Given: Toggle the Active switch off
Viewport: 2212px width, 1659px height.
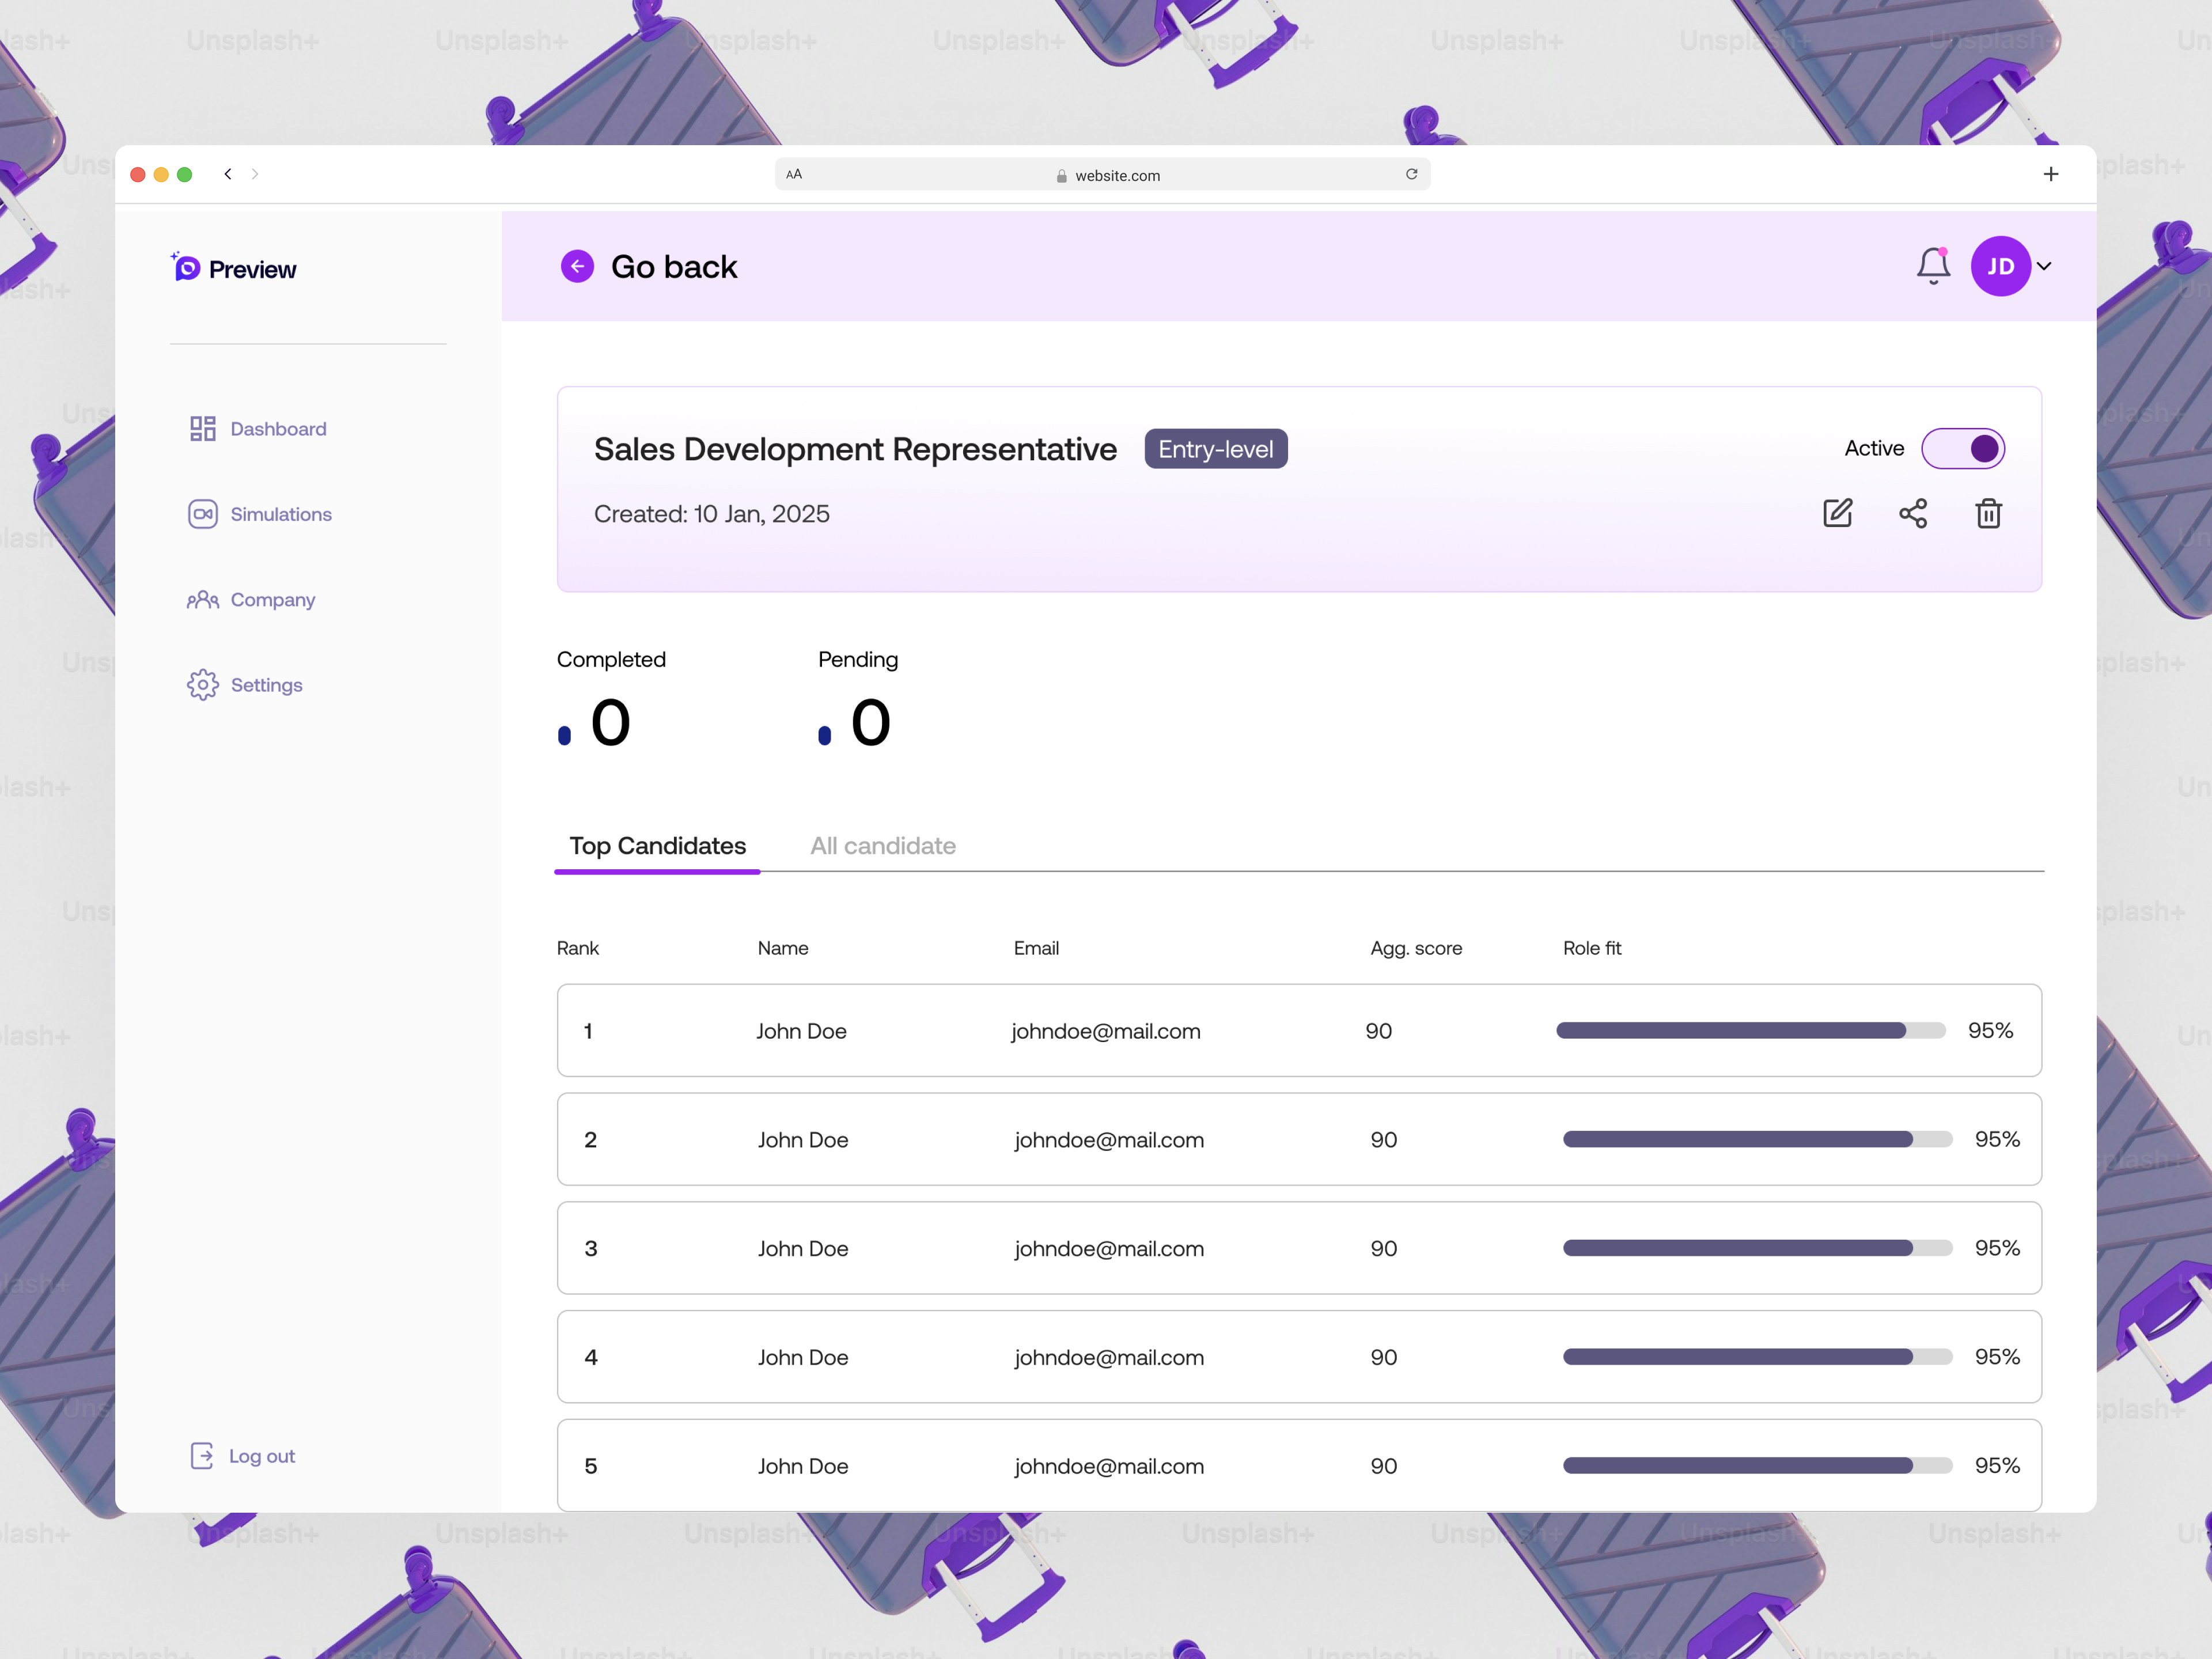Looking at the screenshot, I should (x=1962, y=448).
